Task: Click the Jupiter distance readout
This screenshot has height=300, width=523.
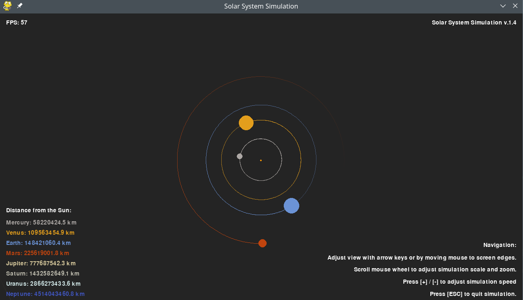Action: coord(41,263)
